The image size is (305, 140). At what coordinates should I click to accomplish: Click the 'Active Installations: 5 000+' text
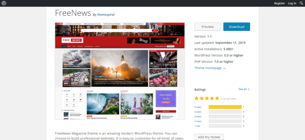pos(214,49)
